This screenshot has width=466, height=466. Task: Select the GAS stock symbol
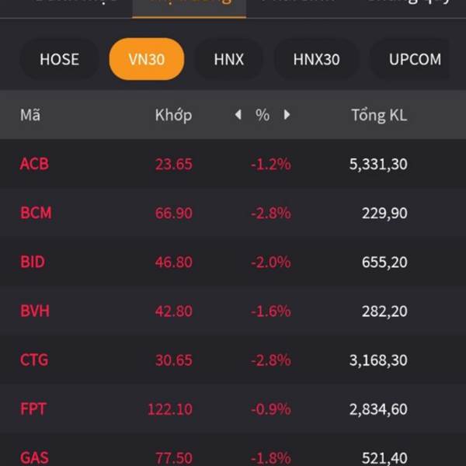coord(34,457)
